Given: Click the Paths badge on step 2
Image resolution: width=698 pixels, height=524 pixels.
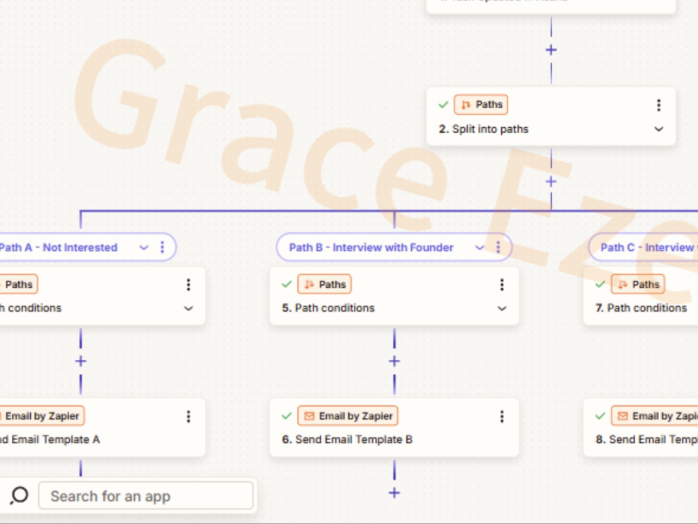Looking at the screenshot, I should point(481,105).
